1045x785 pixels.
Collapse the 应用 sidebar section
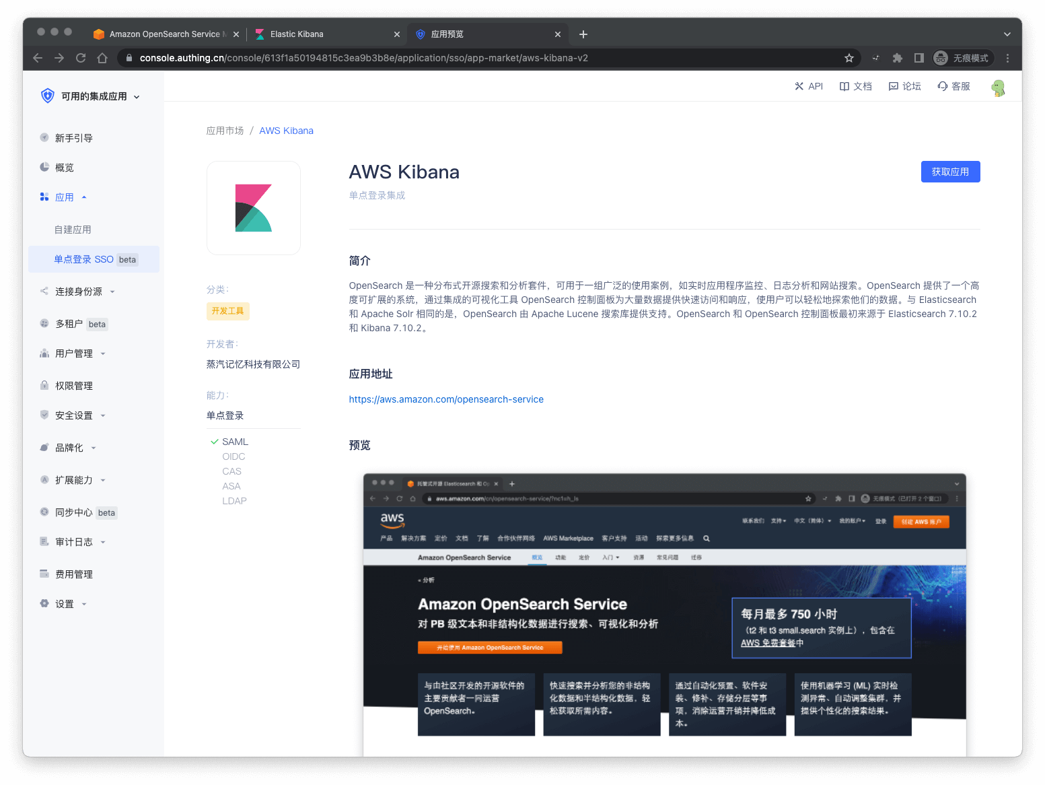pos(83,197)
